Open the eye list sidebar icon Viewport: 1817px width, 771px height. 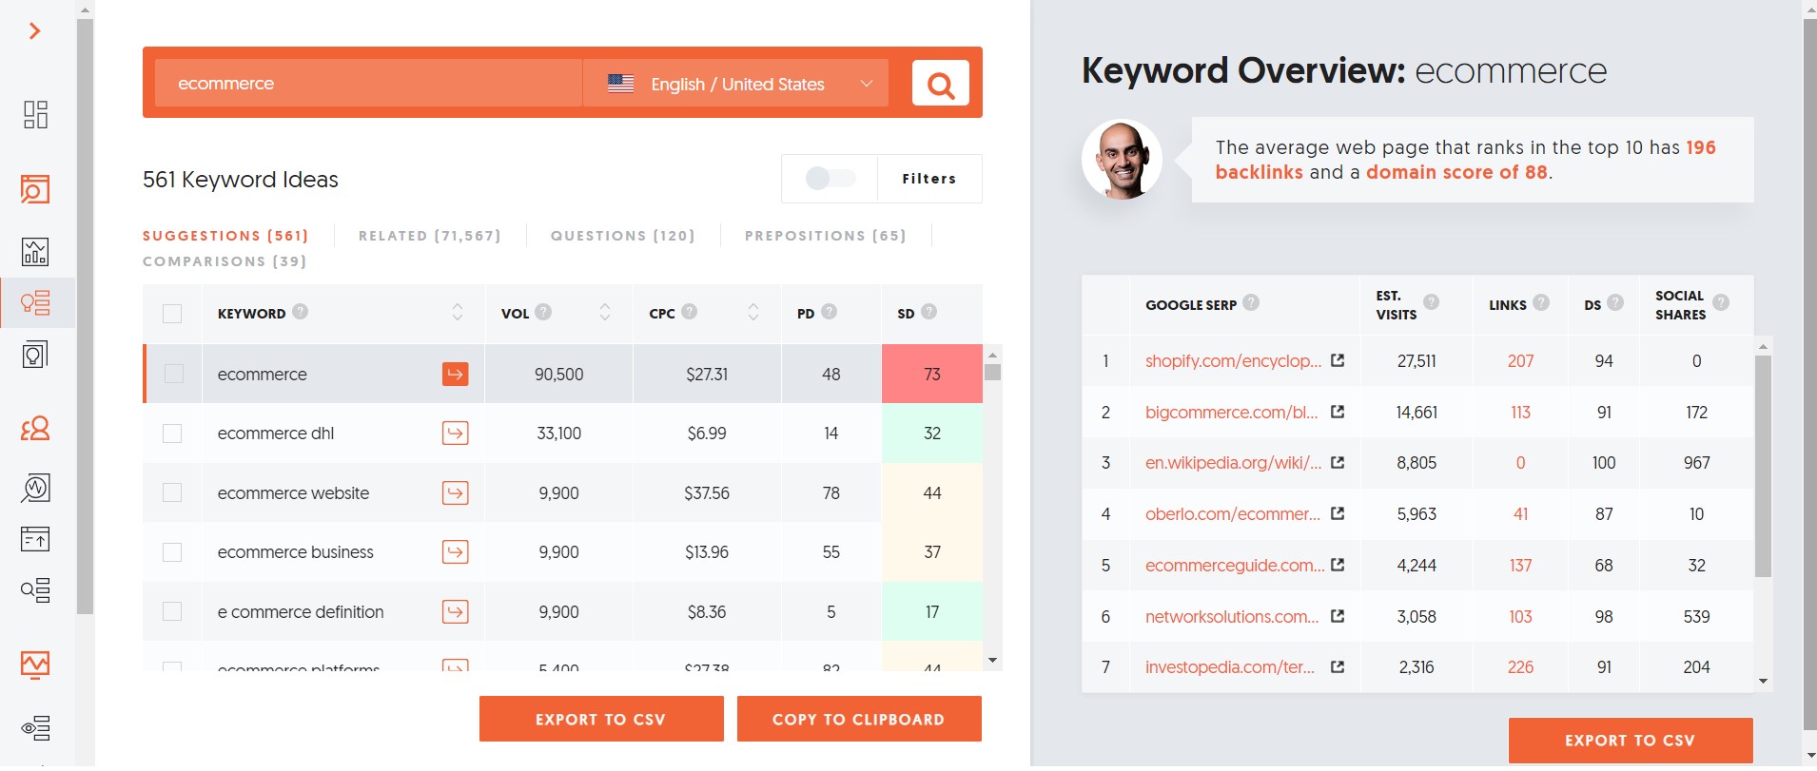(35, 728)
